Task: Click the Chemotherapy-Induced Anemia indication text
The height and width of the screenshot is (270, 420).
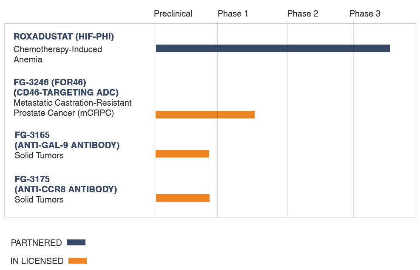Action: [x=58, y=54]
